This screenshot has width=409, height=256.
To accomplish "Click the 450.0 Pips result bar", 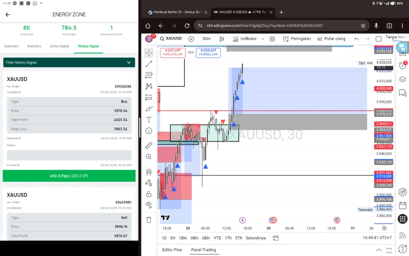I will pyautogui.click(x=69, y=176).
